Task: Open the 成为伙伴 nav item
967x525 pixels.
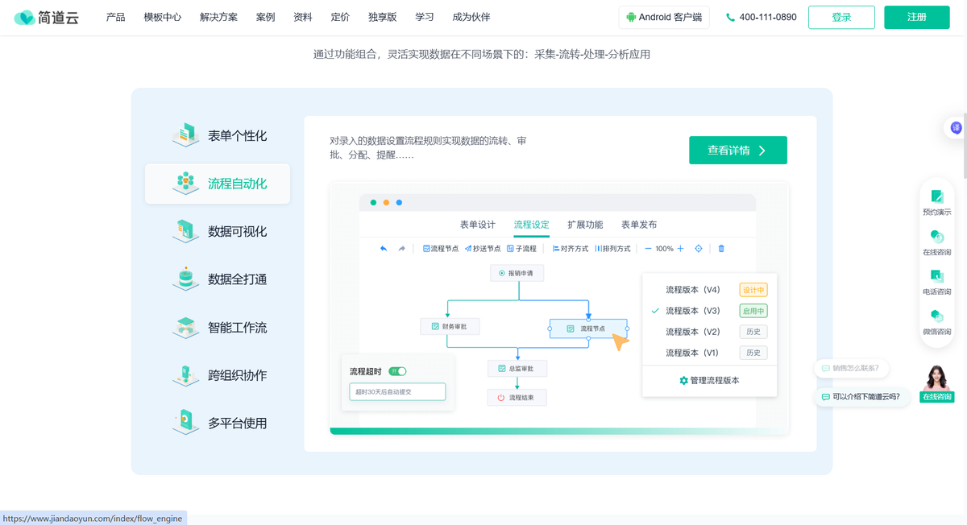Action: [471, 17]
